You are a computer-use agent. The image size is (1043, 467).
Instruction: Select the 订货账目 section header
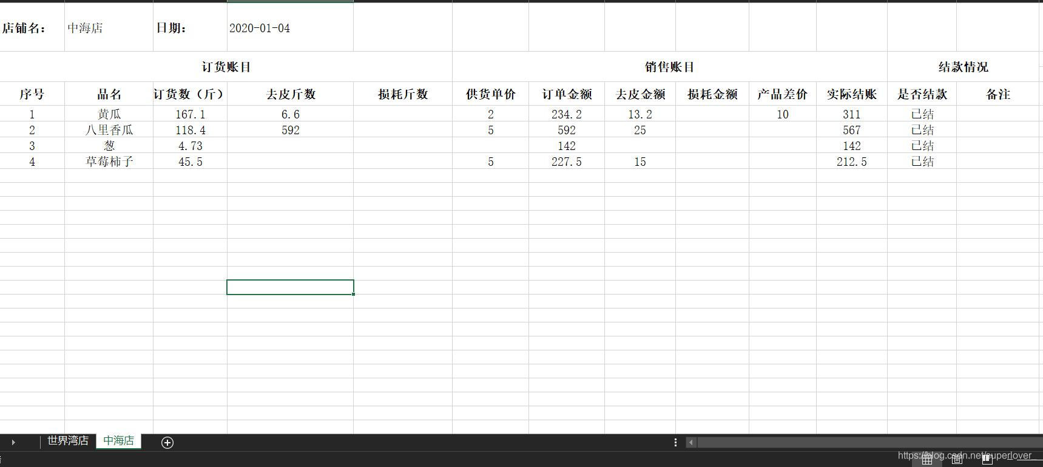pyautogui.click(x=226, y=67)
